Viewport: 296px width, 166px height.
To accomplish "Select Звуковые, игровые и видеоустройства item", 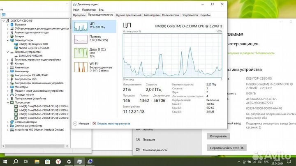I will pyautogui.click(x=37, y=60).
